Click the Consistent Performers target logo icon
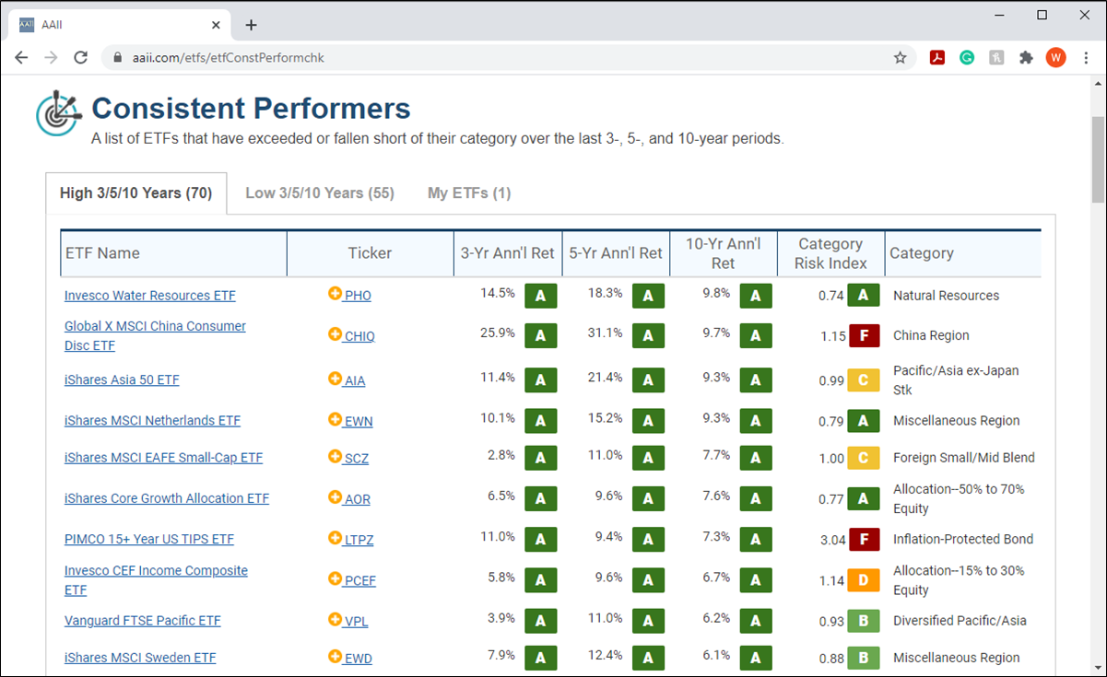 pyautogui.click(x=57, y=112)
